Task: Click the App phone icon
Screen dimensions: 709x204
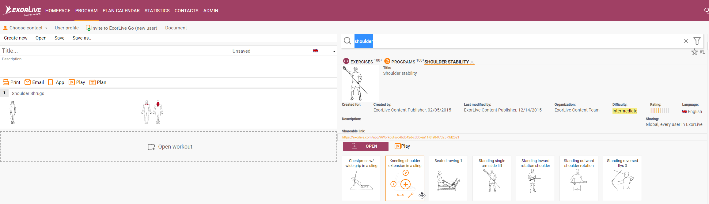Action: click(x=51, y=82)
